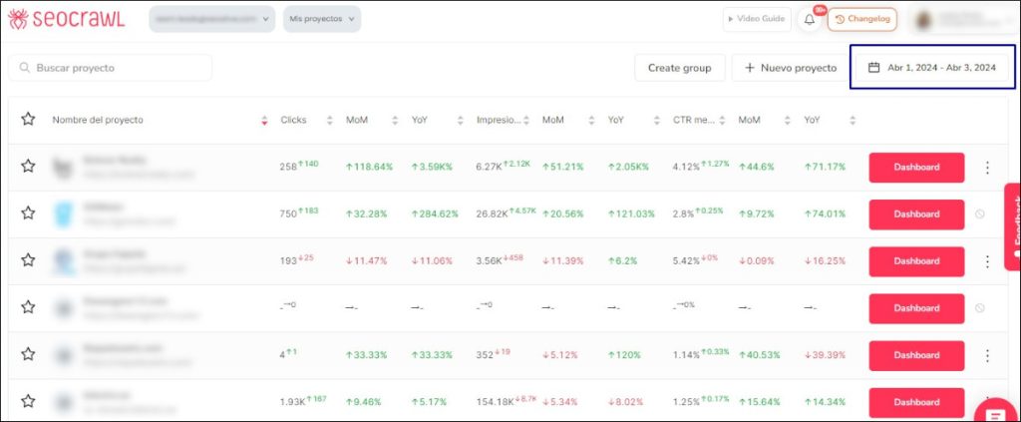Open Dashboard for the first project
Image resolution: width=1021 pixels, height=422 pixels.
tap(916, 168)
